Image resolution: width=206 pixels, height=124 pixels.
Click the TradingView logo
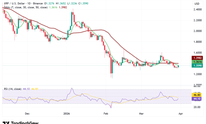[21, 122]
